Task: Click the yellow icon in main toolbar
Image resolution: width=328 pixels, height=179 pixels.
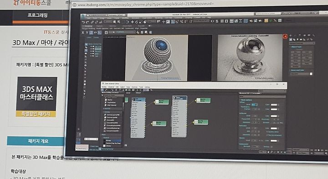Action: click(266, 20)
